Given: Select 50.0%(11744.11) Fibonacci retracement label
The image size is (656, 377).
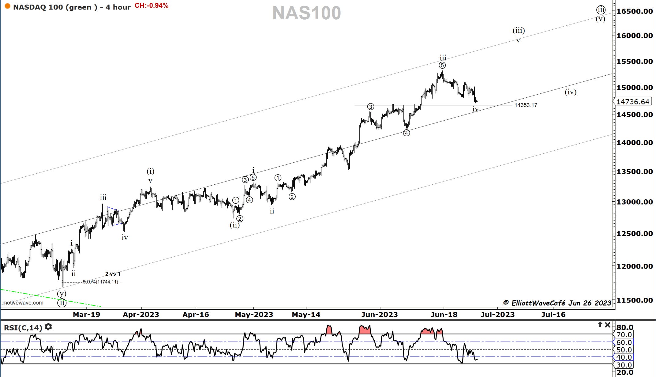Looking at the screenshot, I should [100, 282].
